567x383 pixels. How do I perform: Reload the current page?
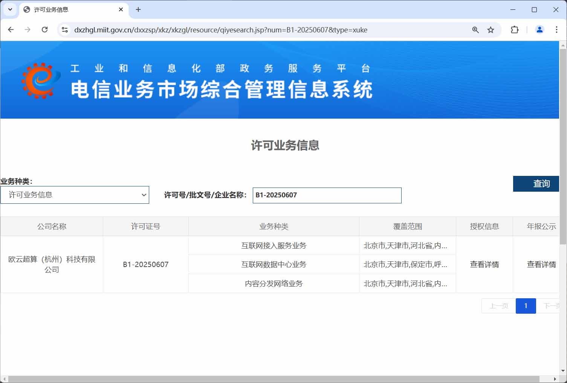pyautogui.click(x=44, y=30)
